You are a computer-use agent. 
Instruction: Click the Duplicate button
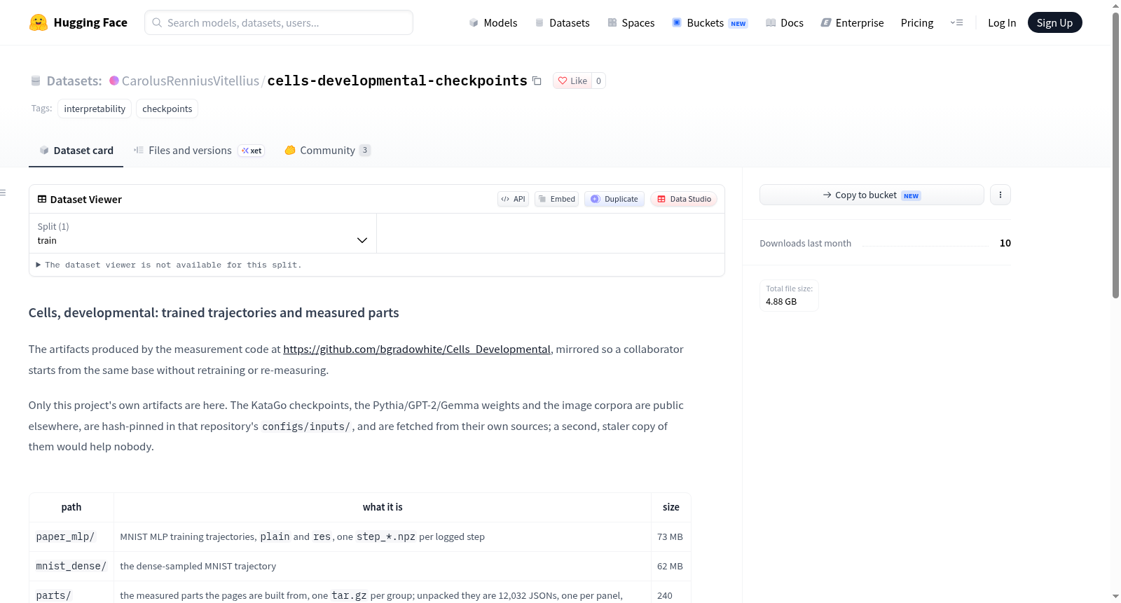coord(614,199)
